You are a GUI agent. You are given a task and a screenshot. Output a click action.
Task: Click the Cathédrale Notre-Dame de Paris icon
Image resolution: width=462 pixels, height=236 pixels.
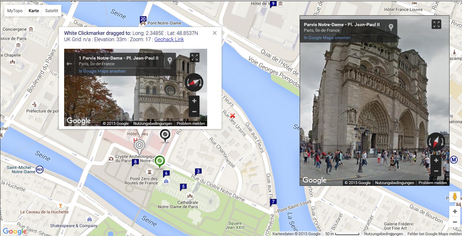[190, 196]
